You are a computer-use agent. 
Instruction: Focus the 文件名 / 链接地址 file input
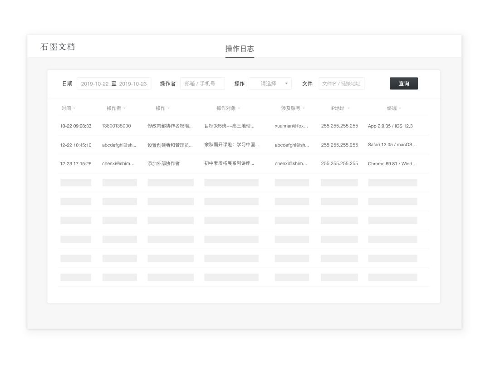coord(342,84)
